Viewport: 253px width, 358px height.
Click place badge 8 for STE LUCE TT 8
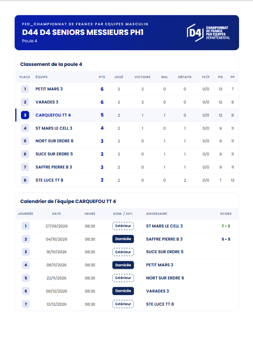[x=25, y=180]
